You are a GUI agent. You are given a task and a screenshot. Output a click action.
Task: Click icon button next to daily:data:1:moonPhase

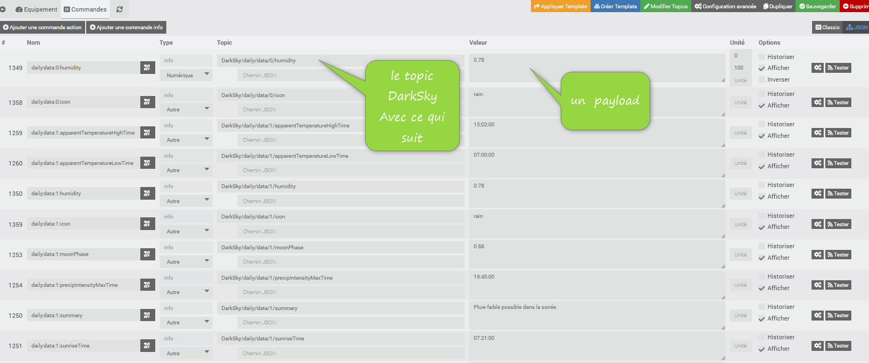click(x=148, y=254)
